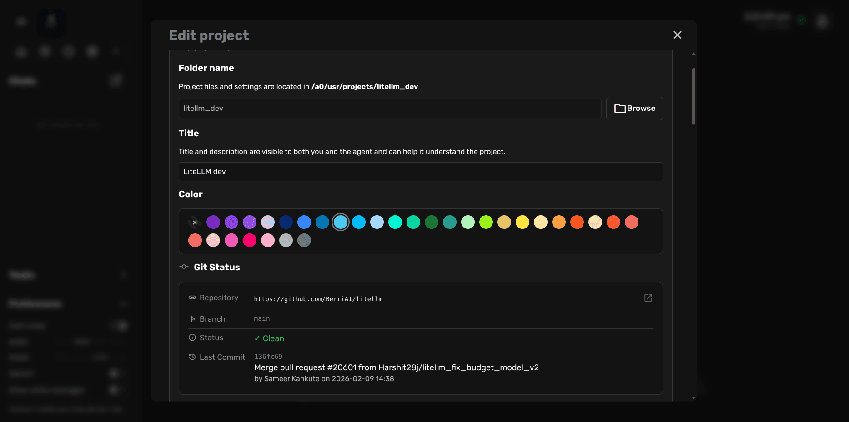Open the repository via the external link icon

648,298
